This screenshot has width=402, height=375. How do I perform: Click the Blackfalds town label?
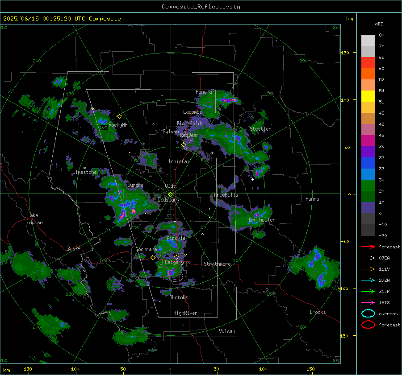(190, 124)
